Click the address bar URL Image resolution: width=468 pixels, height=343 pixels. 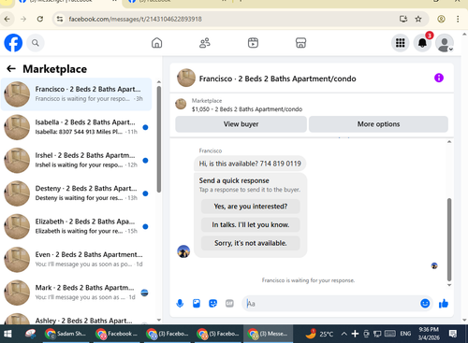pos(135,19)
